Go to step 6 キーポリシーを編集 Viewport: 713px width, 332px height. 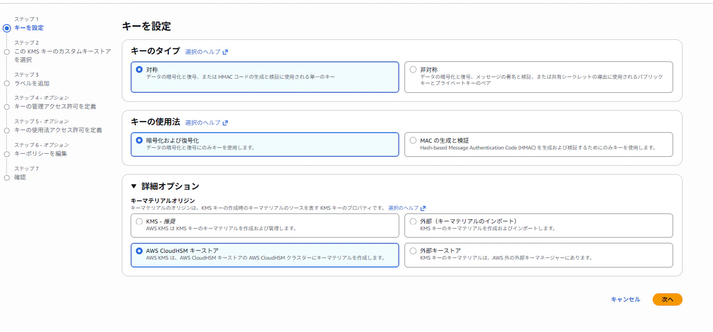[40, 154]
